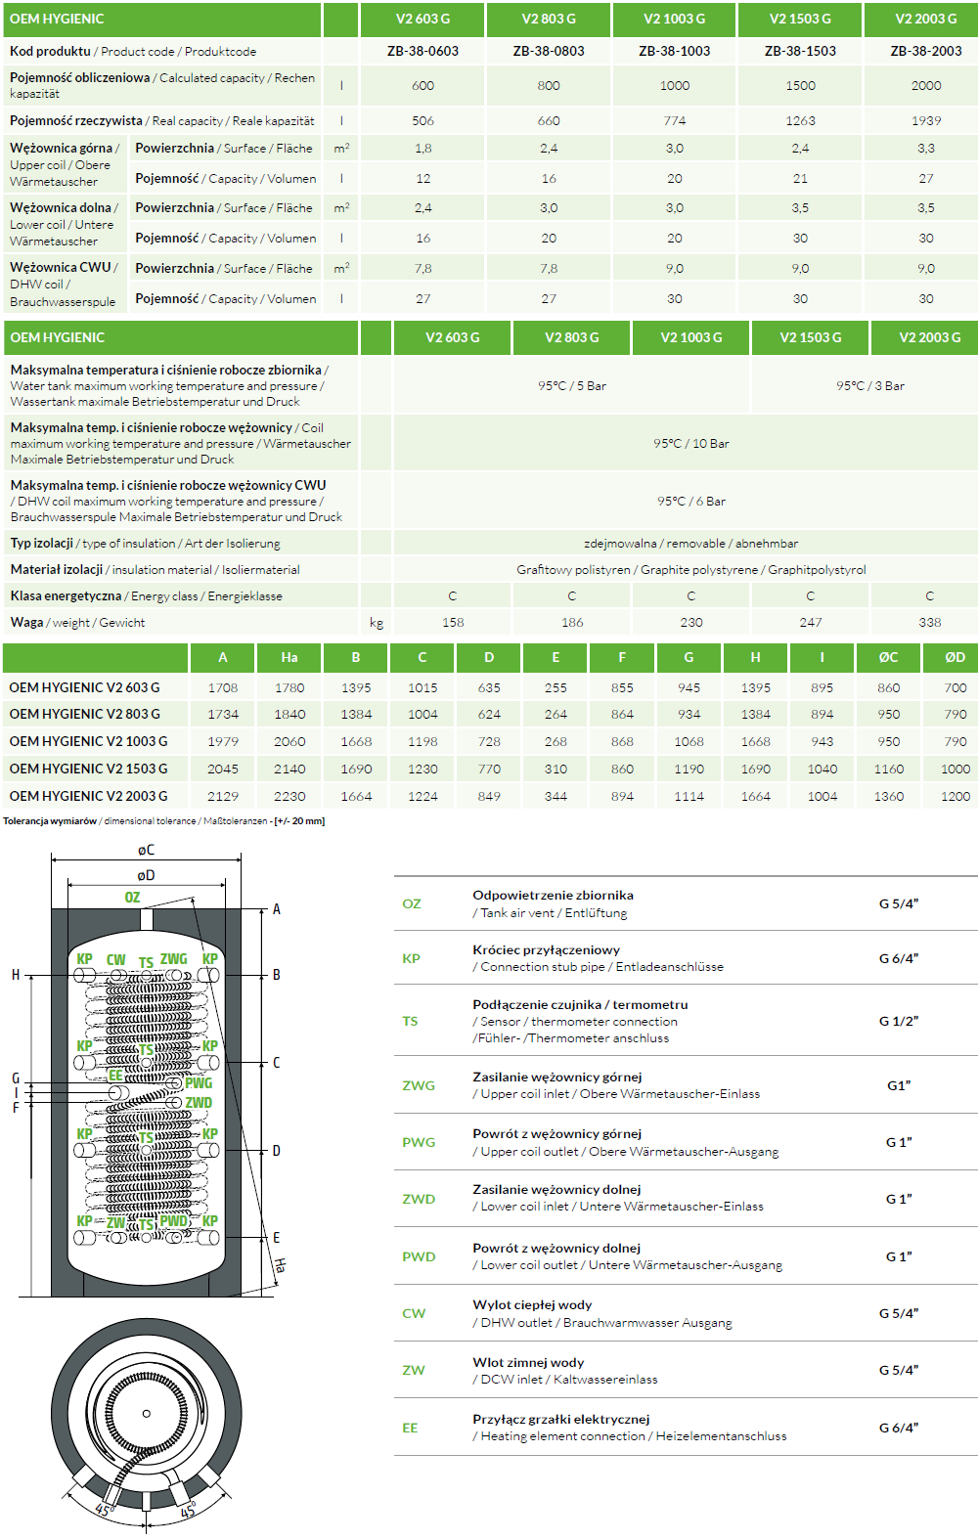This screenshot has height=1540, width=978.
Task: Click the ZB-38-2003 product code
Action: click(926, 51)
